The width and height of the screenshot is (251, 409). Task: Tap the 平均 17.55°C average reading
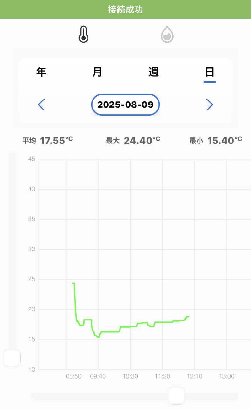47,140
